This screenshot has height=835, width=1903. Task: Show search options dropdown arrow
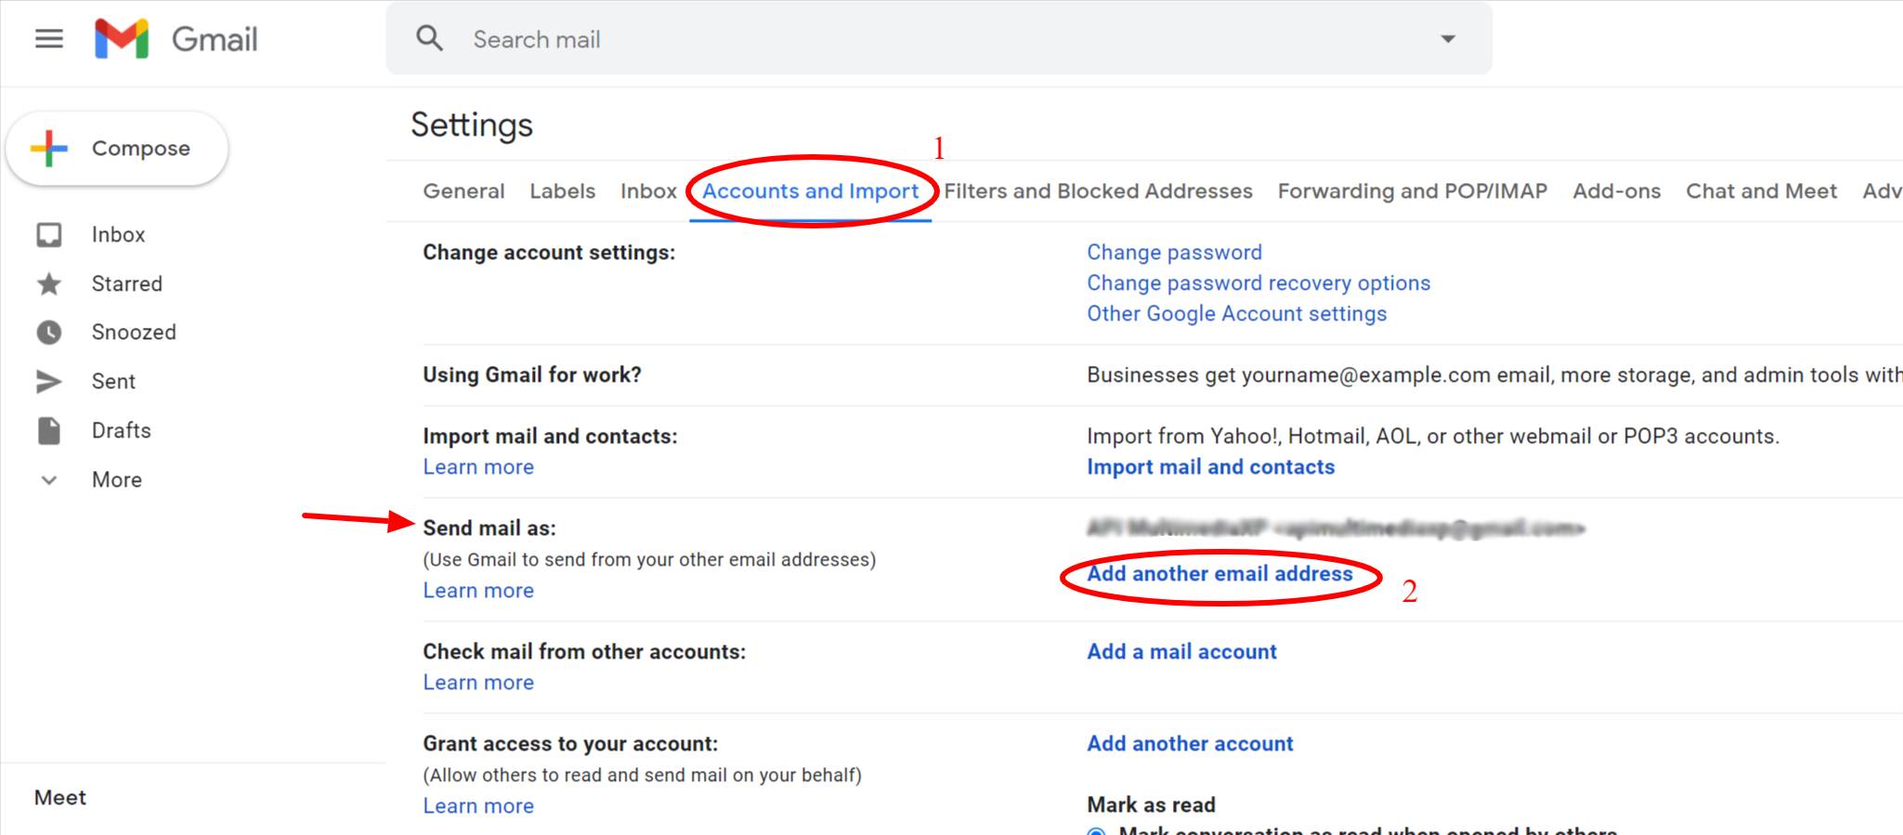tap(1448, 39)
